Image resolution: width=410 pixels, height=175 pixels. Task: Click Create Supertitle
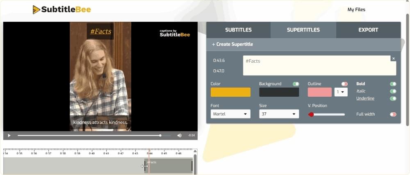tap(232, 44)
